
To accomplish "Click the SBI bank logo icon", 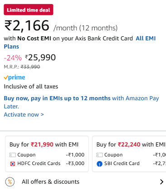I will coord(99,164).
